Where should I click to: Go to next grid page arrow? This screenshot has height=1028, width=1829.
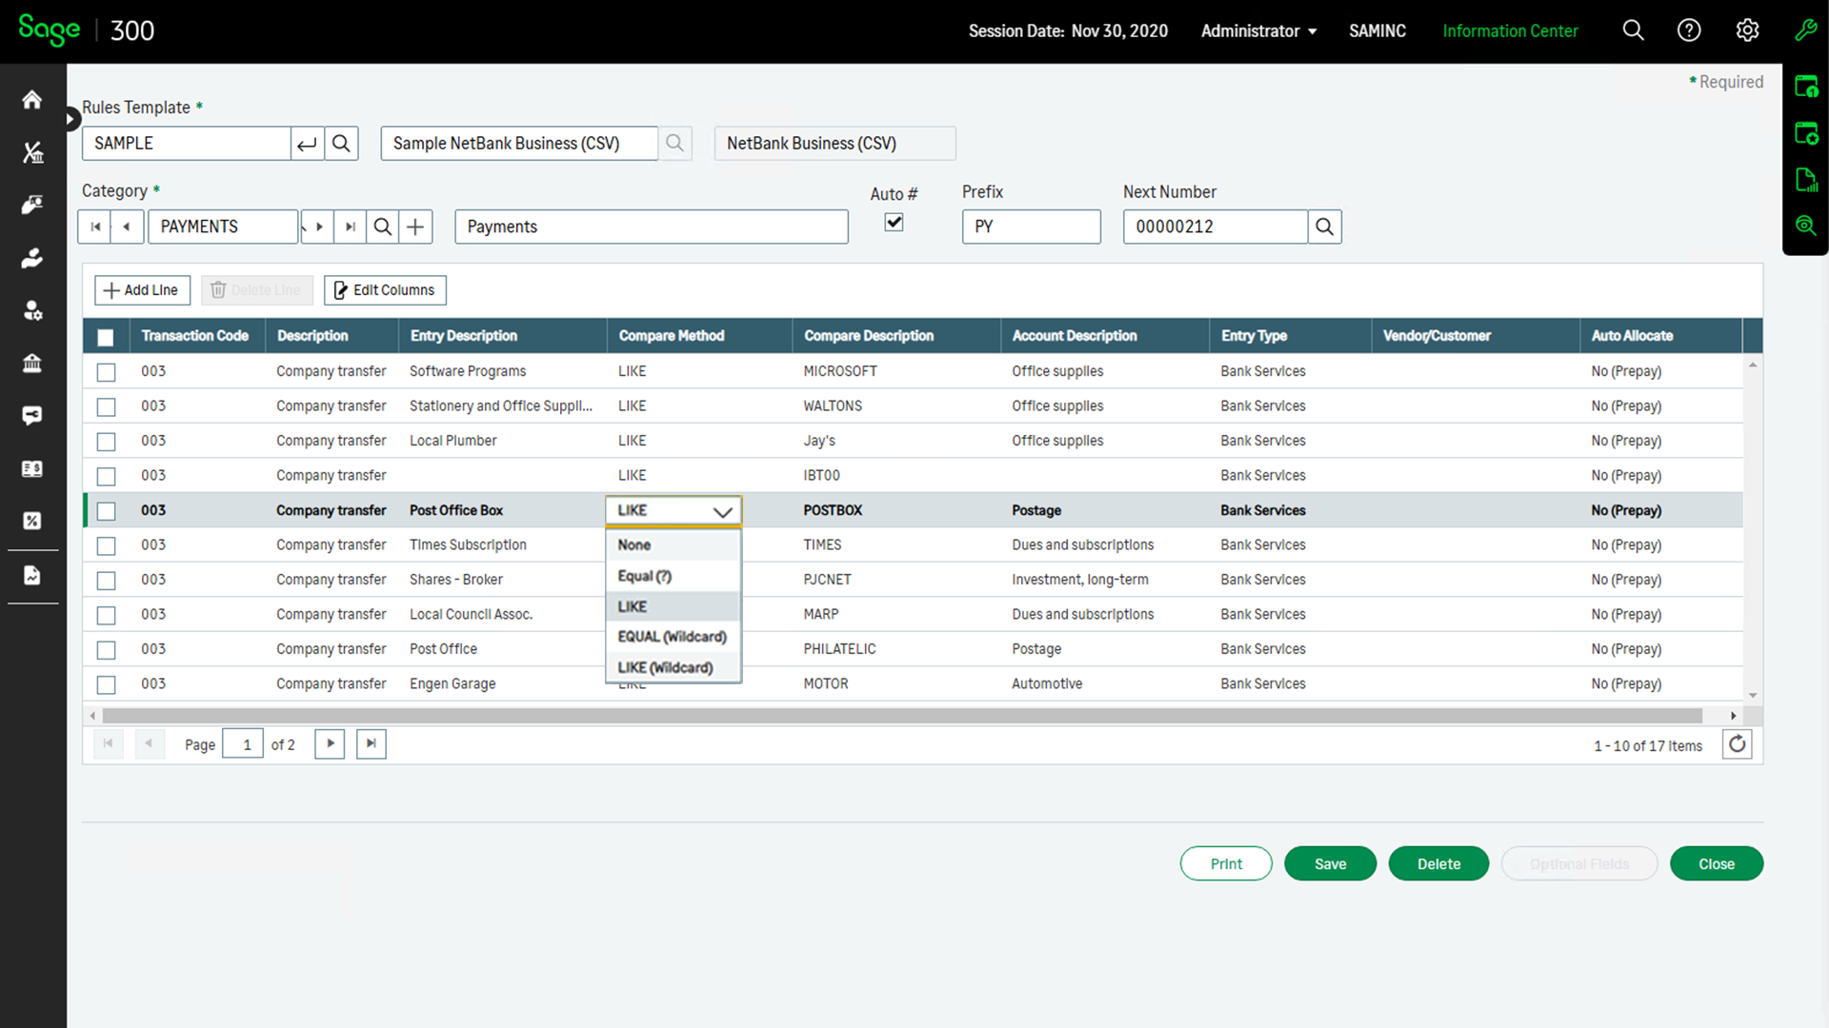pos(330,743)
